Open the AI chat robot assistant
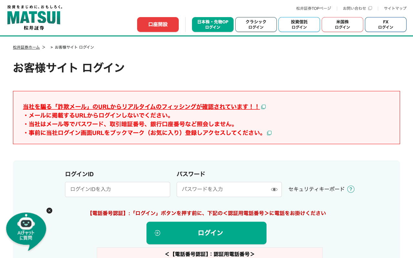This screenshot has height=258, width=413. (x=26, y=231)
